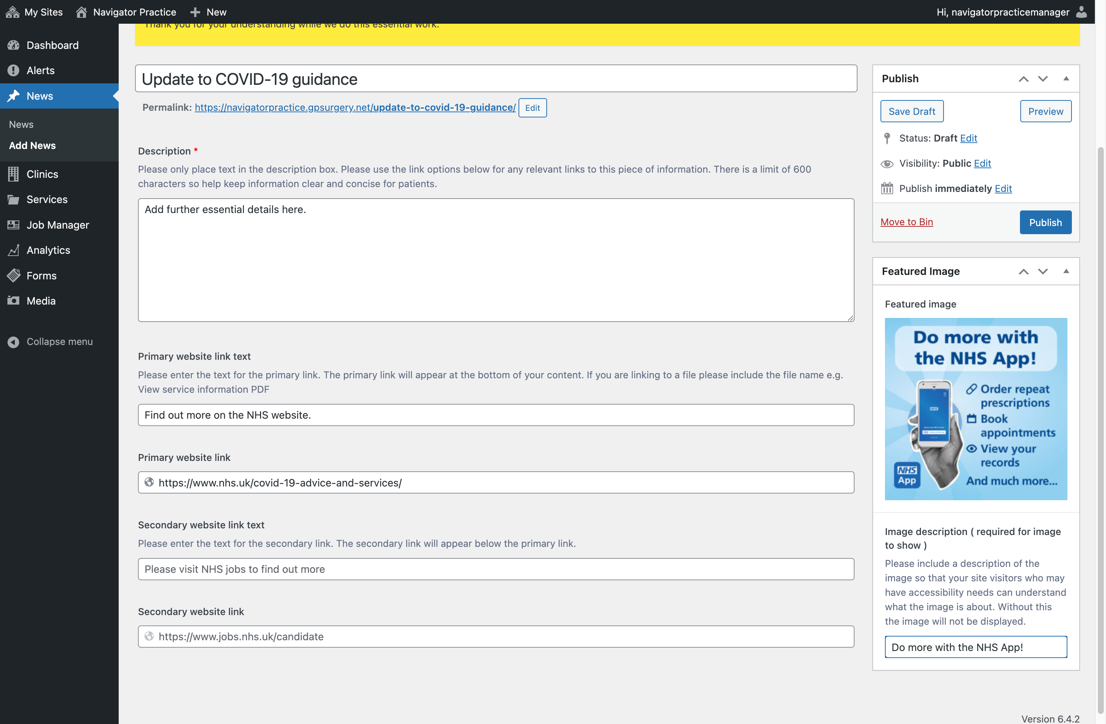This screenshot has width=1106, height=724.
Task: Click the Media camera icon
Action: pyautogui.click(x=13, y=301)
